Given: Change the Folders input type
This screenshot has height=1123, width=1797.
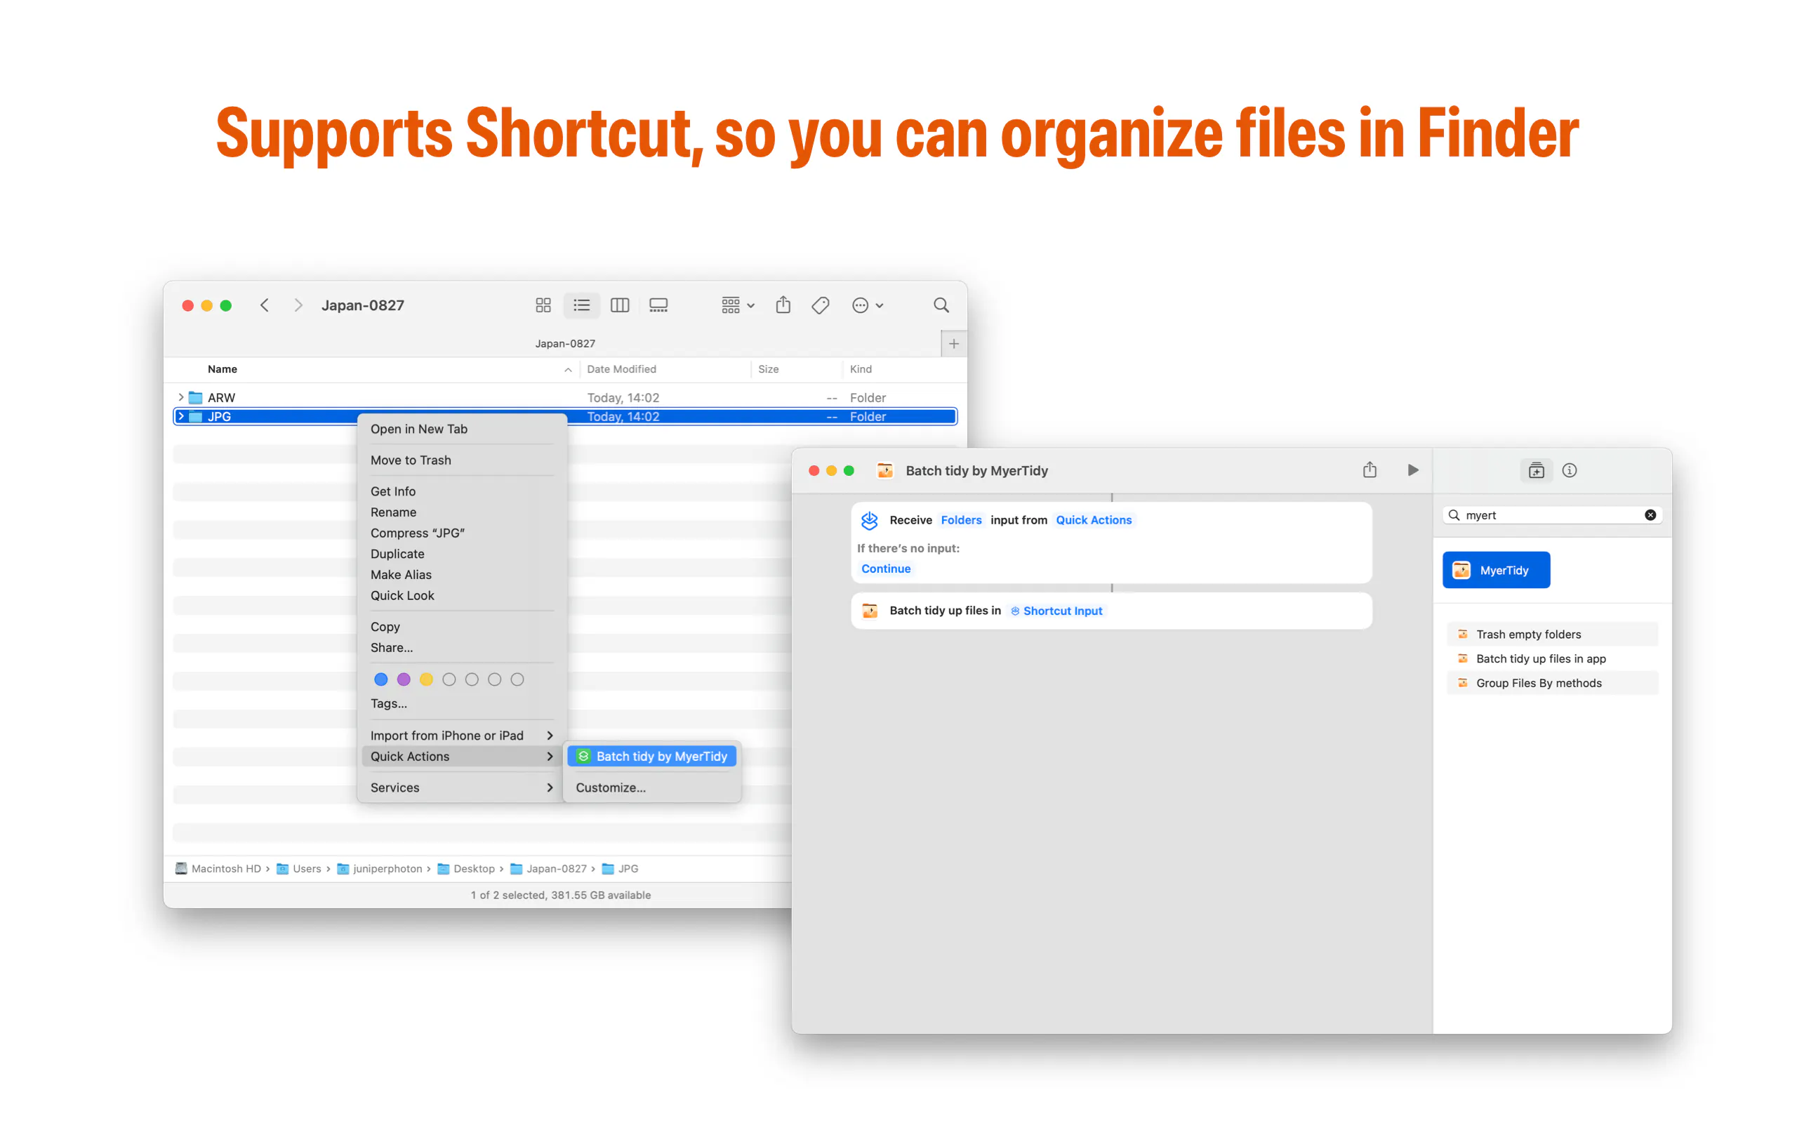Looking at the screenshot, I should (960, 520).
